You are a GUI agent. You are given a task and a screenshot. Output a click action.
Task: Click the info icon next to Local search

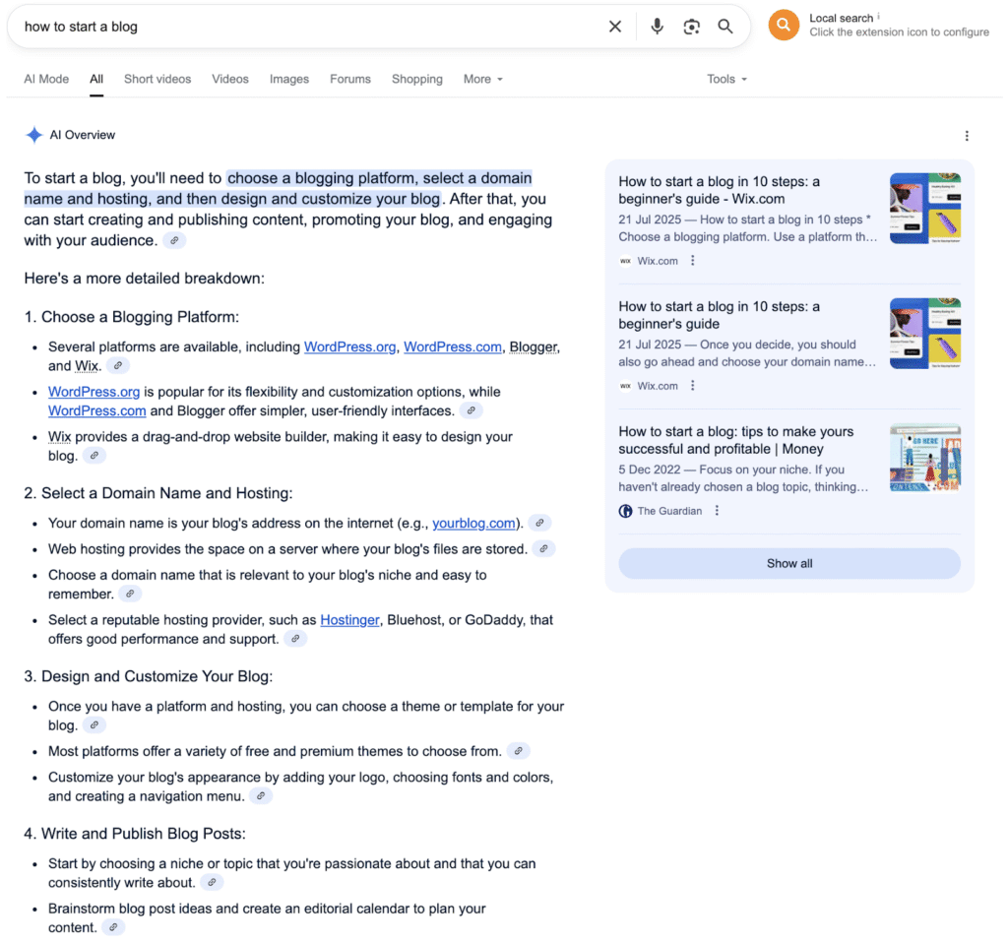coord(879,16)
